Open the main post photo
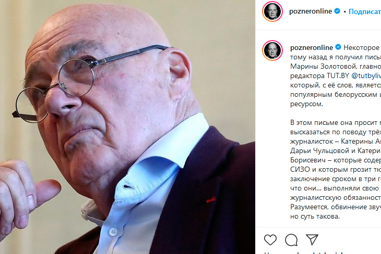The height and width of the screenshot is (254, 381). [127, 127]
